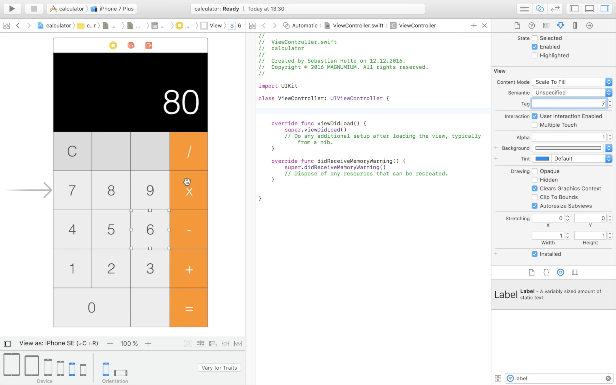Image resolution: width=616 pixels, height=385 pixels.
Task: Check the Multiple Touch option
Action: click(535, 125)
